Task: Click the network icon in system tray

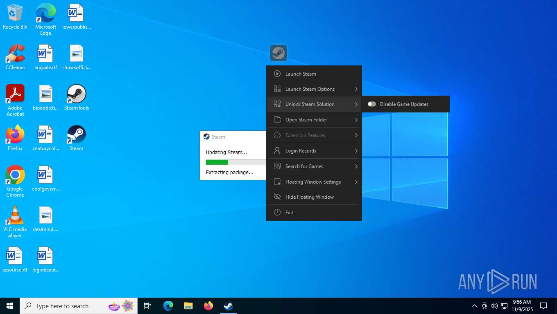Action: [x=505, y=306]
